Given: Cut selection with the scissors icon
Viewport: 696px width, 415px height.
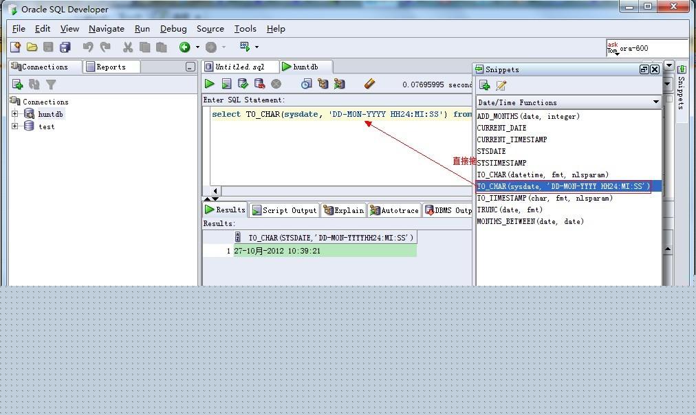Looking at the screenshot, I should pyautogui.click(x=128, y=47).
